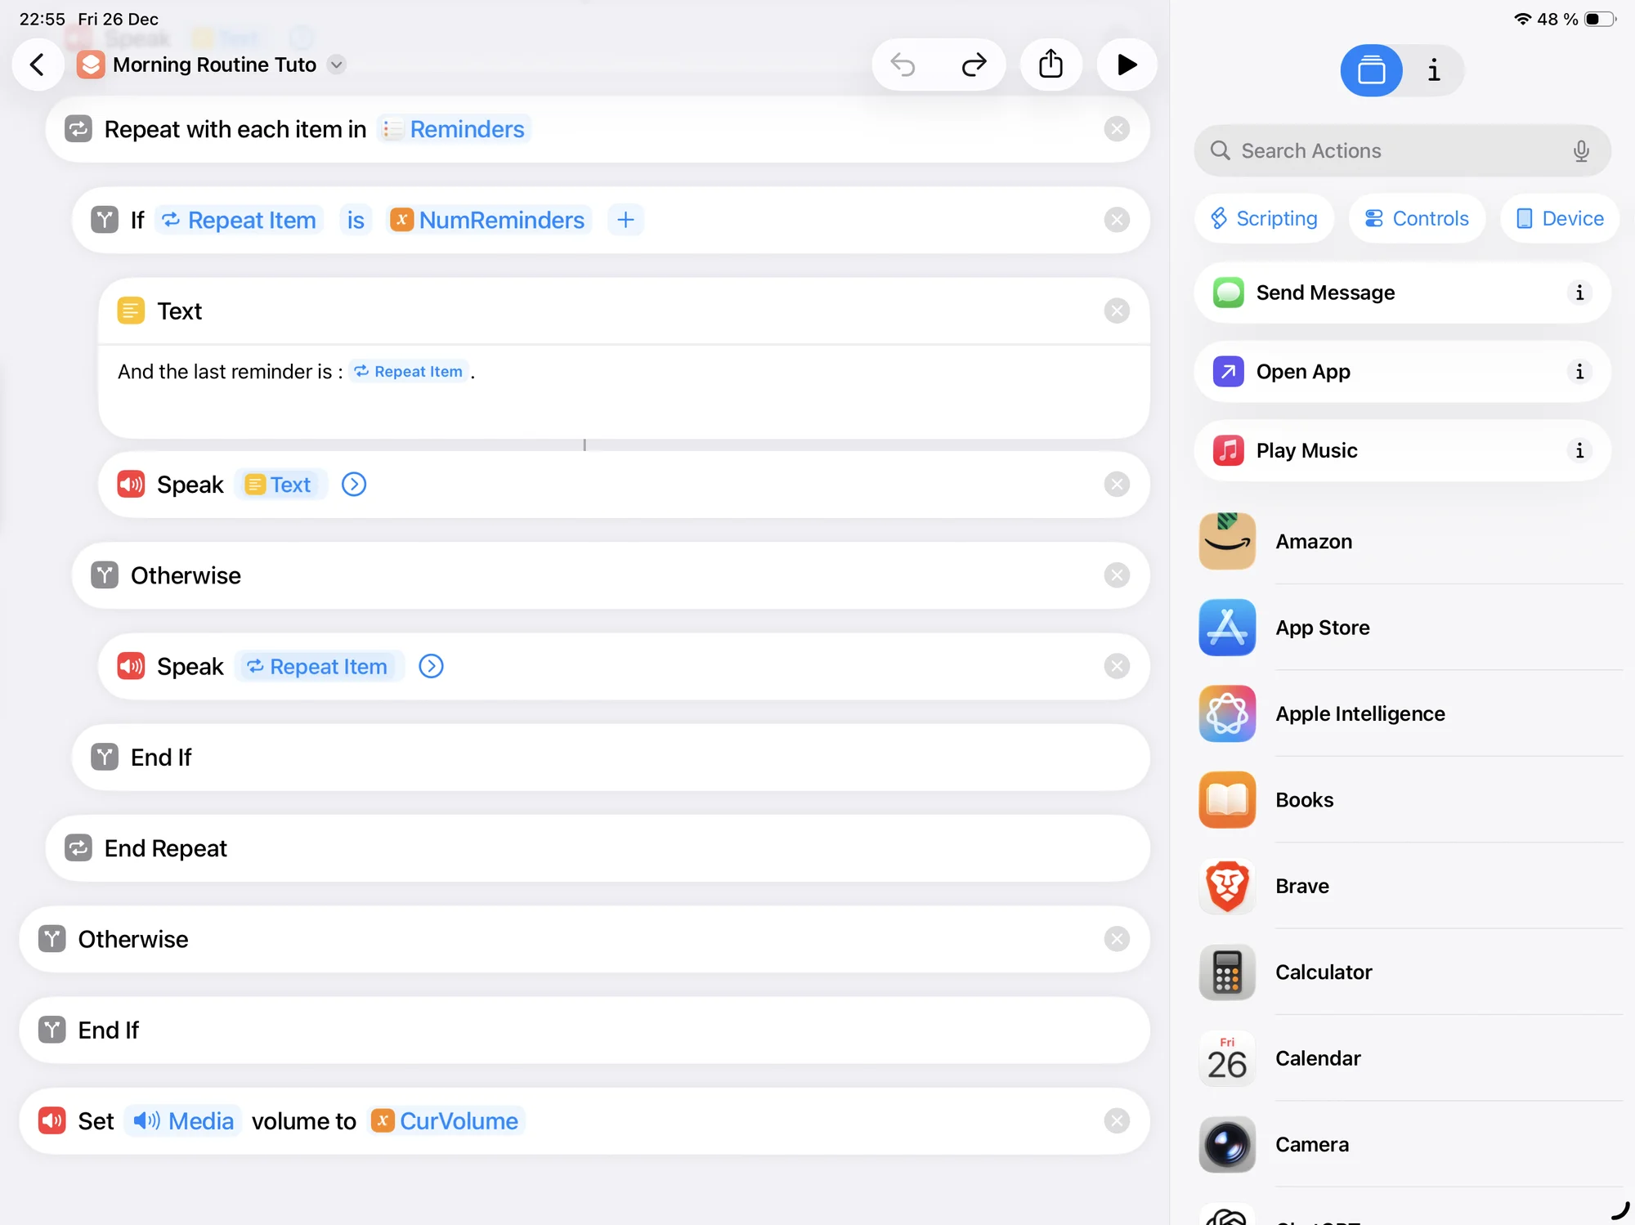Expand options for Speak Repeat Item action

(x=431, y=667)
